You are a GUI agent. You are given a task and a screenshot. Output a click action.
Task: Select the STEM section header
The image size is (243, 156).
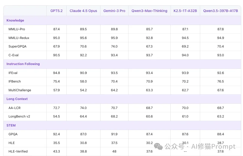(11, 125)
